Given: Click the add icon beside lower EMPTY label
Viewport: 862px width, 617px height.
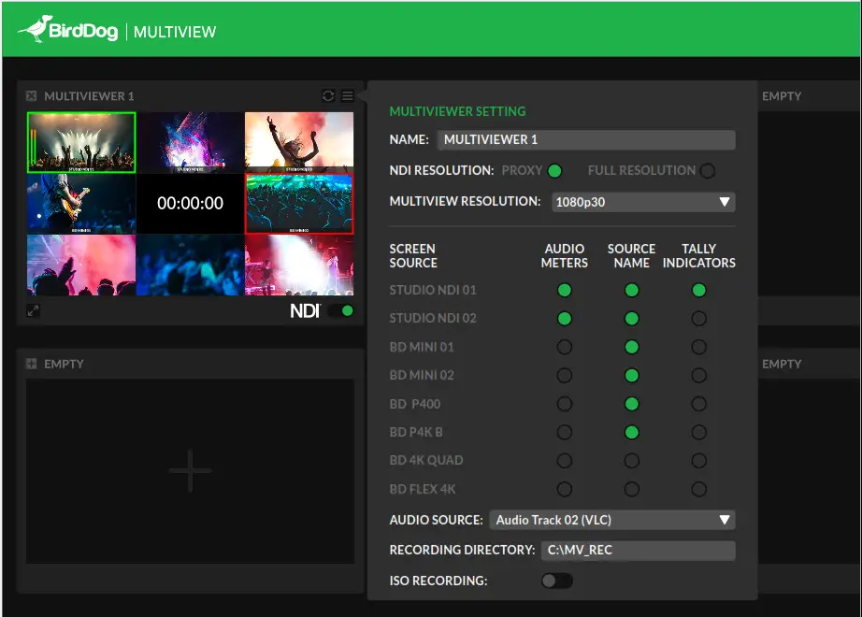Looking at the screenshot, I should [x=32, y=364].
